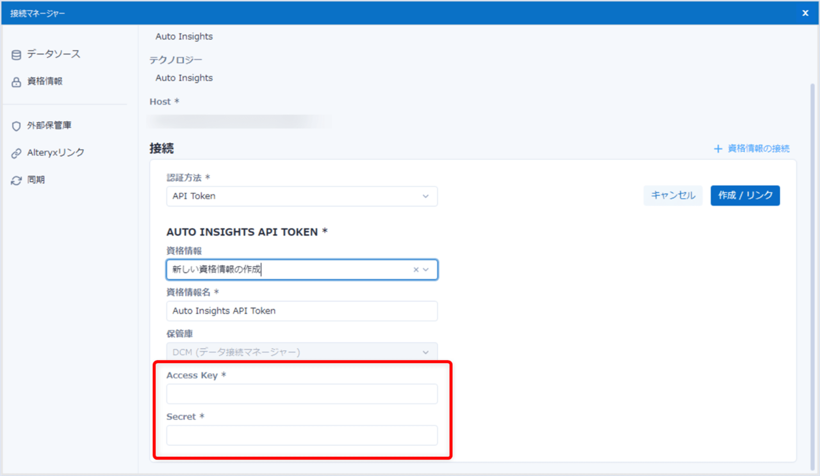
Task: Go to 外部保管庫 in the sidebar
Action: (x=49, y=125)
